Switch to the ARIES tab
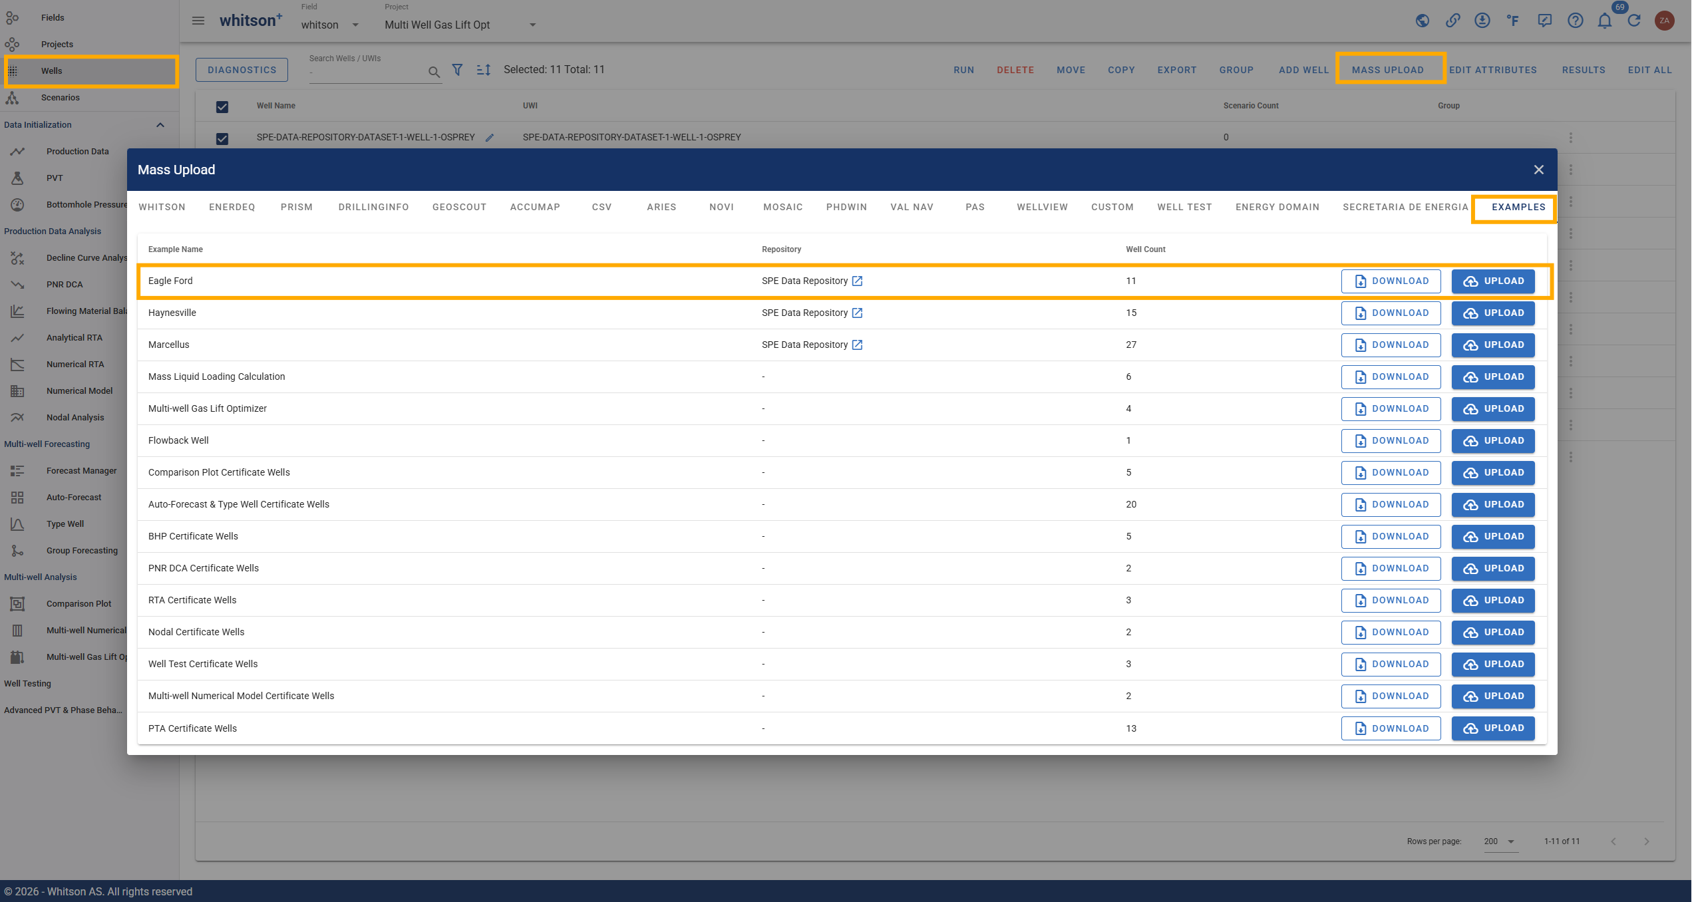Image resolution: width=1692 pixels, height=902 pixels. click(x=661, y=207)
